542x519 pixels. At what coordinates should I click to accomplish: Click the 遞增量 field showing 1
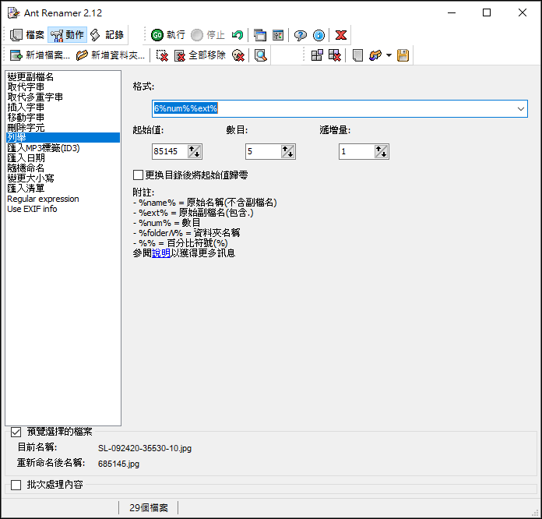[x=357, y=151]
